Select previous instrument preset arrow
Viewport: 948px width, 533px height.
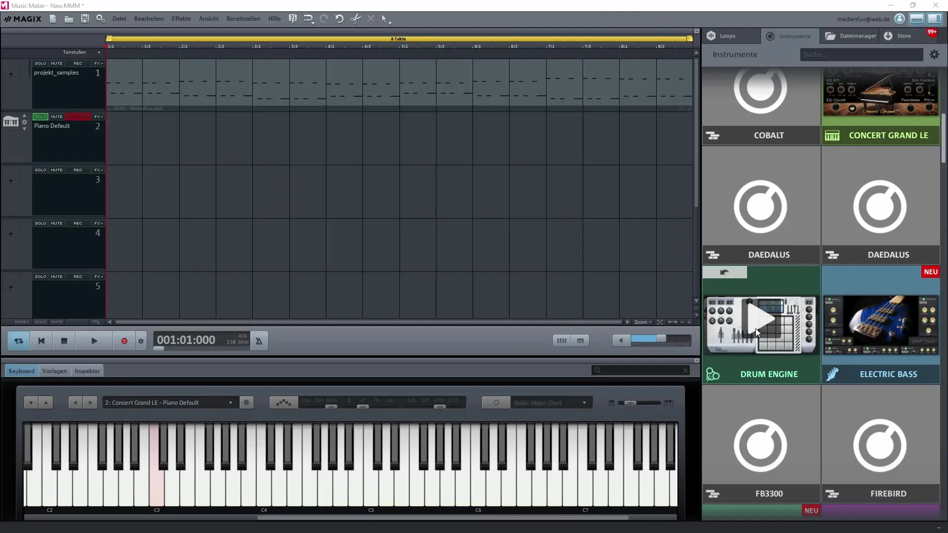76,403
